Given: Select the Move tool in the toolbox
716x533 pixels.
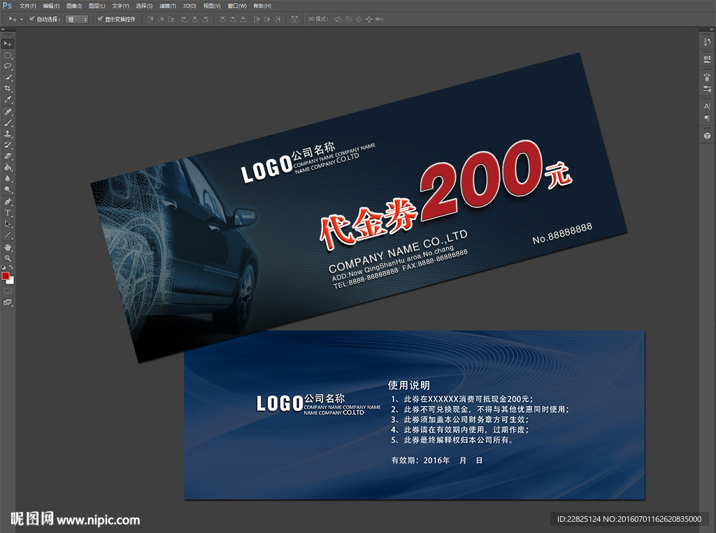Looking at the screenshot, I should 8,44.
